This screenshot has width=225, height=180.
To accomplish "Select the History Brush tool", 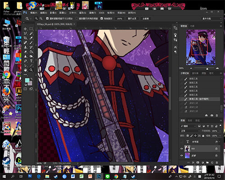I will (31, 47).
